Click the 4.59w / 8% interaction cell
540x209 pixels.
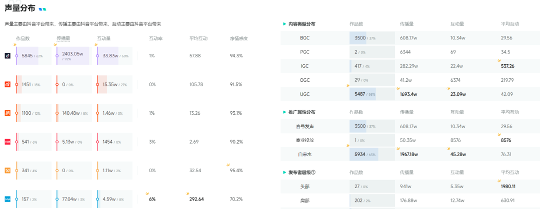tap(114, 199)
